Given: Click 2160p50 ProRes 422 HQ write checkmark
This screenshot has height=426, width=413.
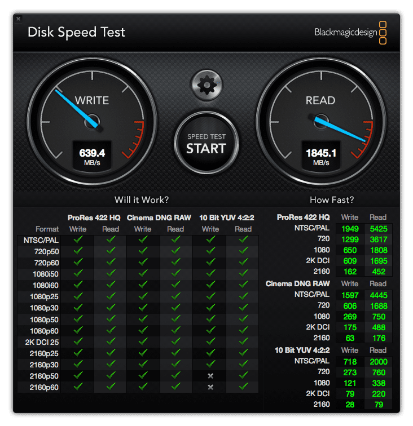Looking at the screenshot, I should point(78,375).
